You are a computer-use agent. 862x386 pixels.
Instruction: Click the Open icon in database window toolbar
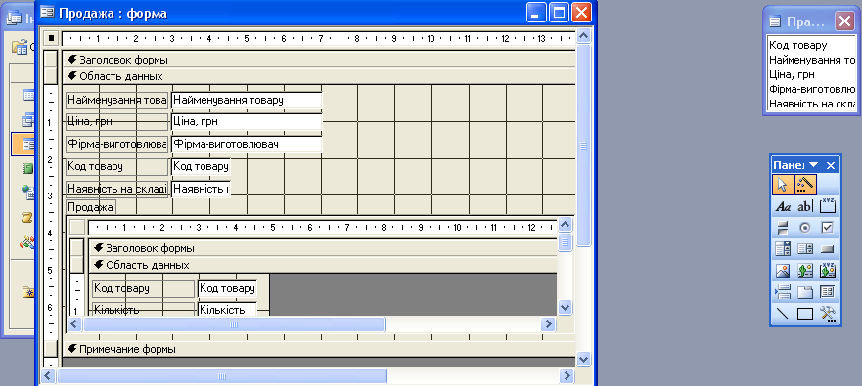(x=20, y=47)
